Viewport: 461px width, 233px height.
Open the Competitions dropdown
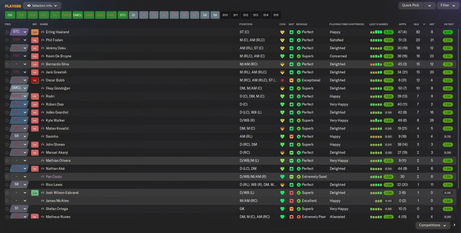tap(433, 225)
